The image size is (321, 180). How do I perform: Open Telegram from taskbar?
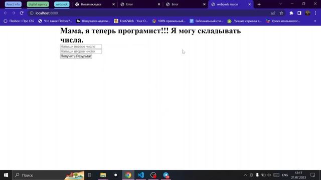(x=166, y=175)
